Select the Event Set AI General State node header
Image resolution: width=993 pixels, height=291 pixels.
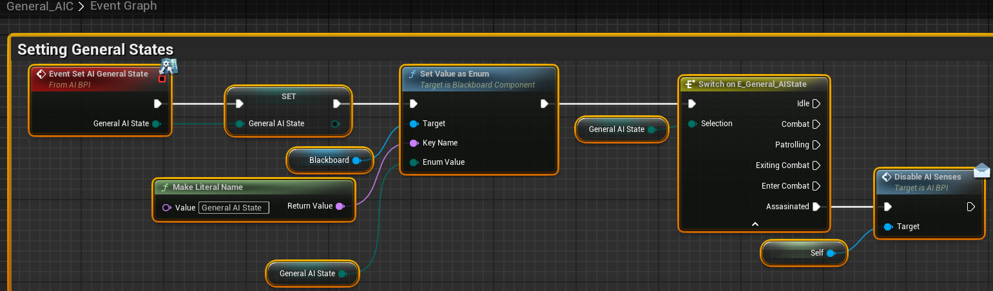pos(101,79)
